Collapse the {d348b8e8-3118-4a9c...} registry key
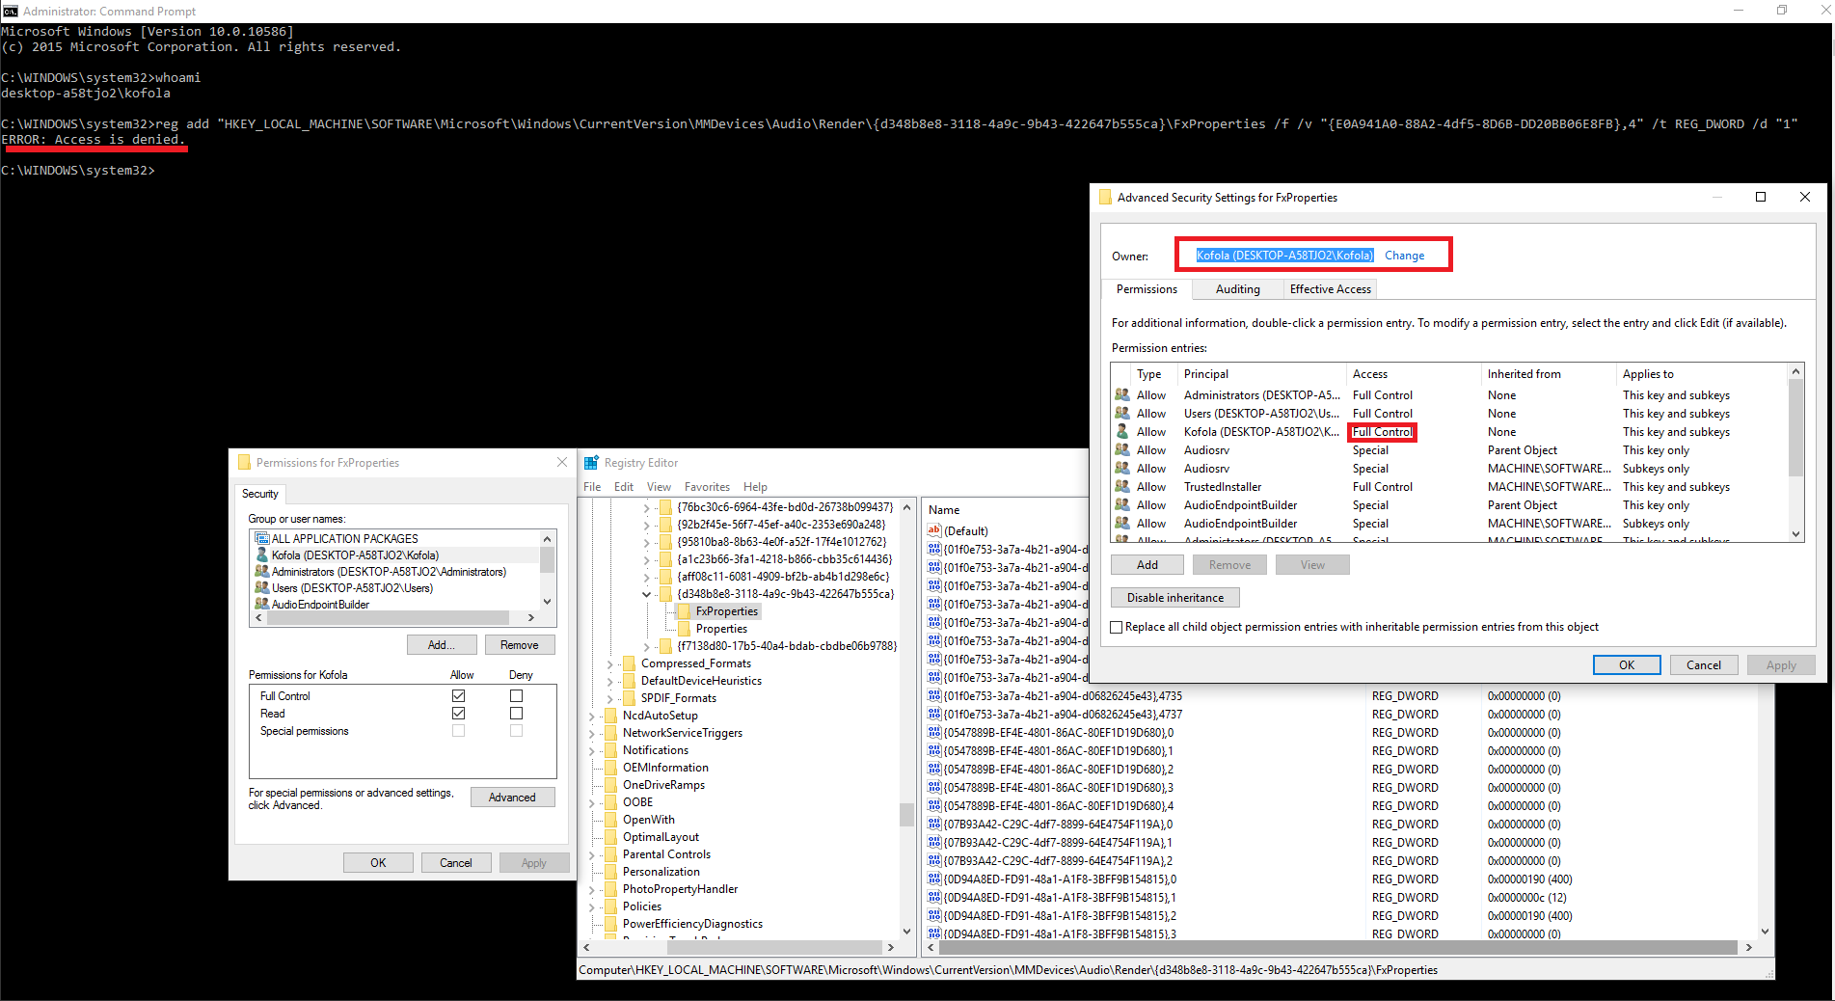 pyautogui.click(x=647, y=594)
